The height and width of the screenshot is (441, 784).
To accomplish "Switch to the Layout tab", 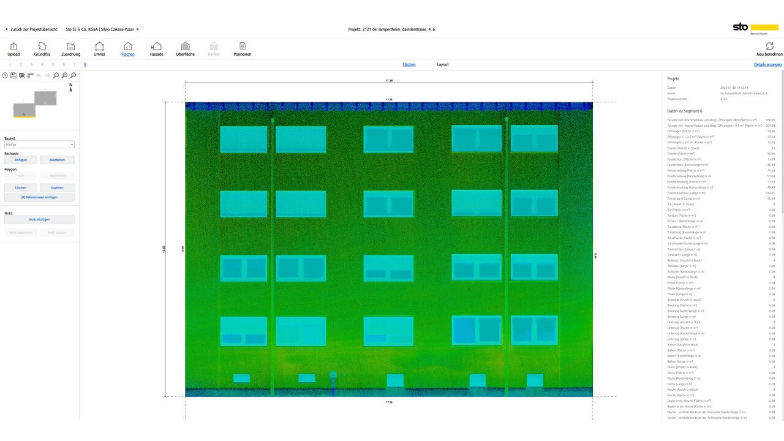I will [442, 64].
